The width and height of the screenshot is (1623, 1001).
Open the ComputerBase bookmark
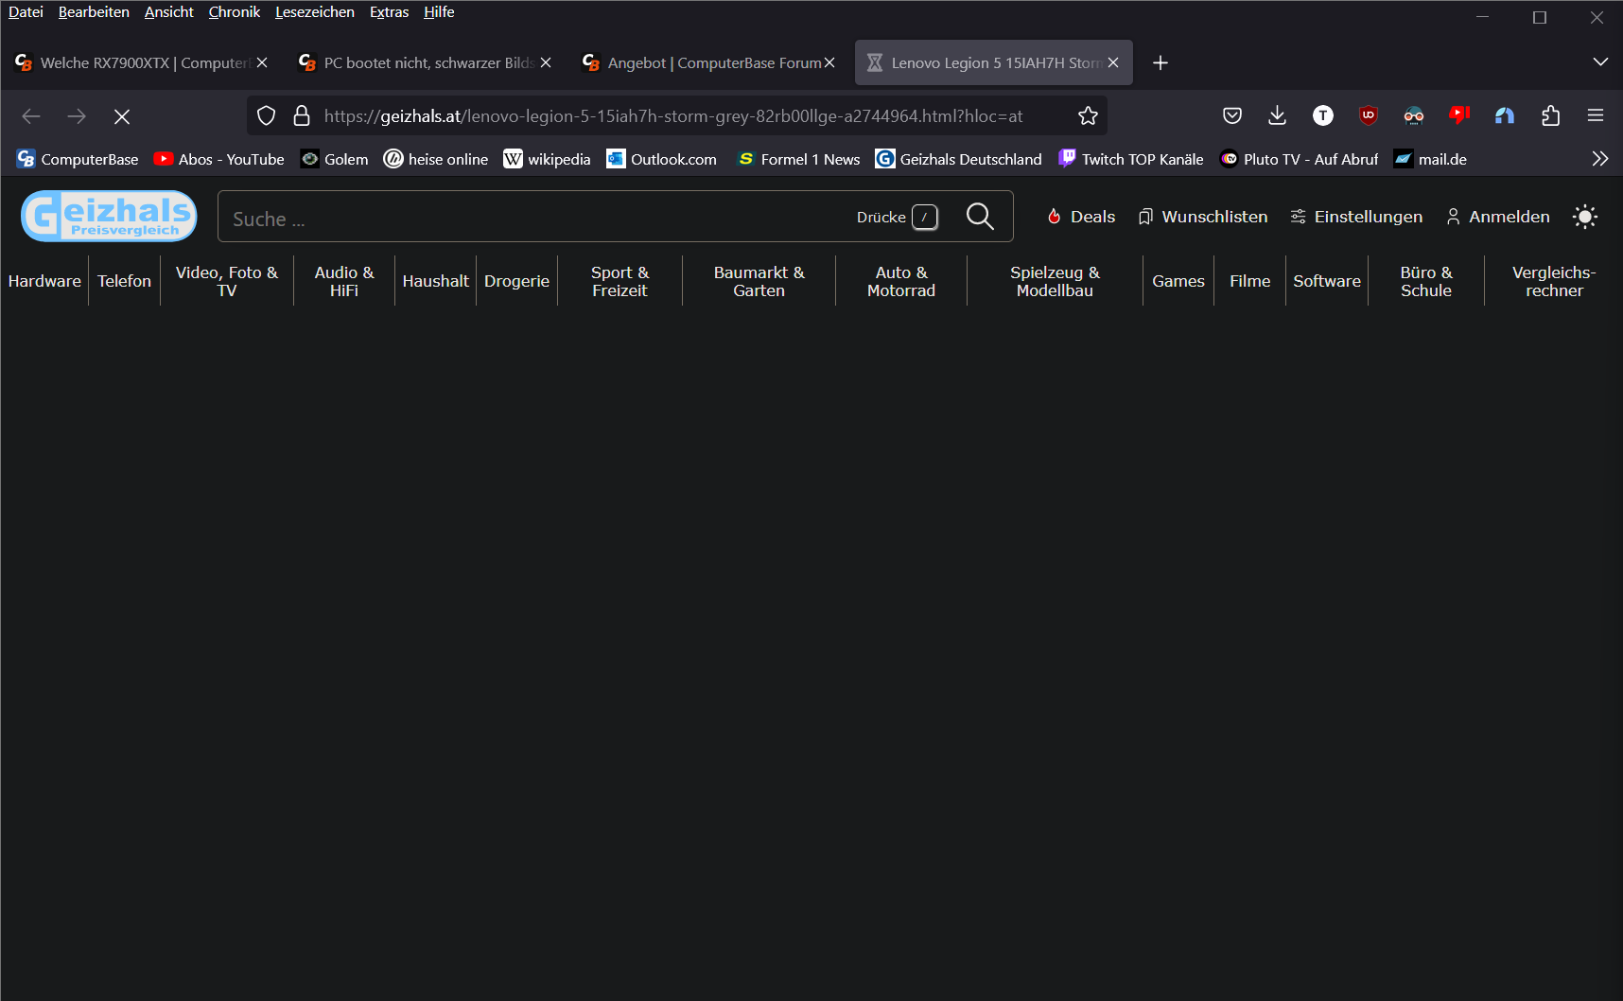pos(78,159)
